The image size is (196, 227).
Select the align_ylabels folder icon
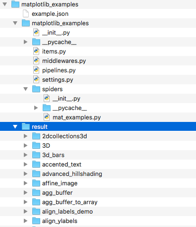[x=36, y=221]
